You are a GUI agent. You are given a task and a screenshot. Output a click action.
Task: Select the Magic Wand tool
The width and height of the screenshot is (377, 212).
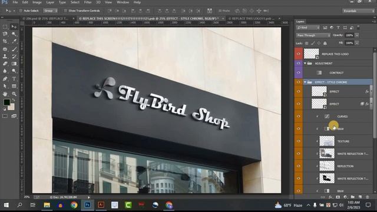pos(14,34)
